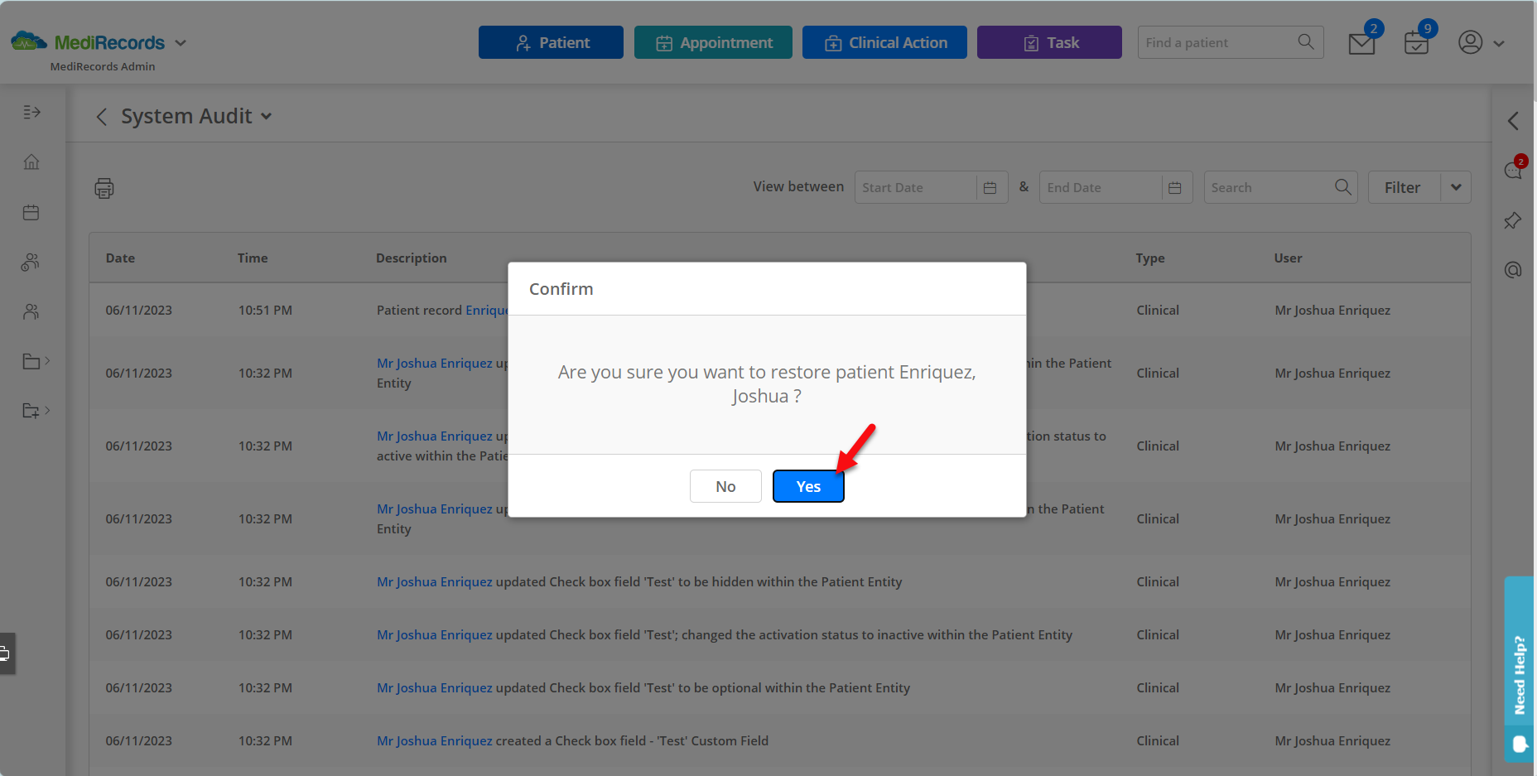
Task: Open chat panel showing 2 unread messages
Action: coord(1513,170)
